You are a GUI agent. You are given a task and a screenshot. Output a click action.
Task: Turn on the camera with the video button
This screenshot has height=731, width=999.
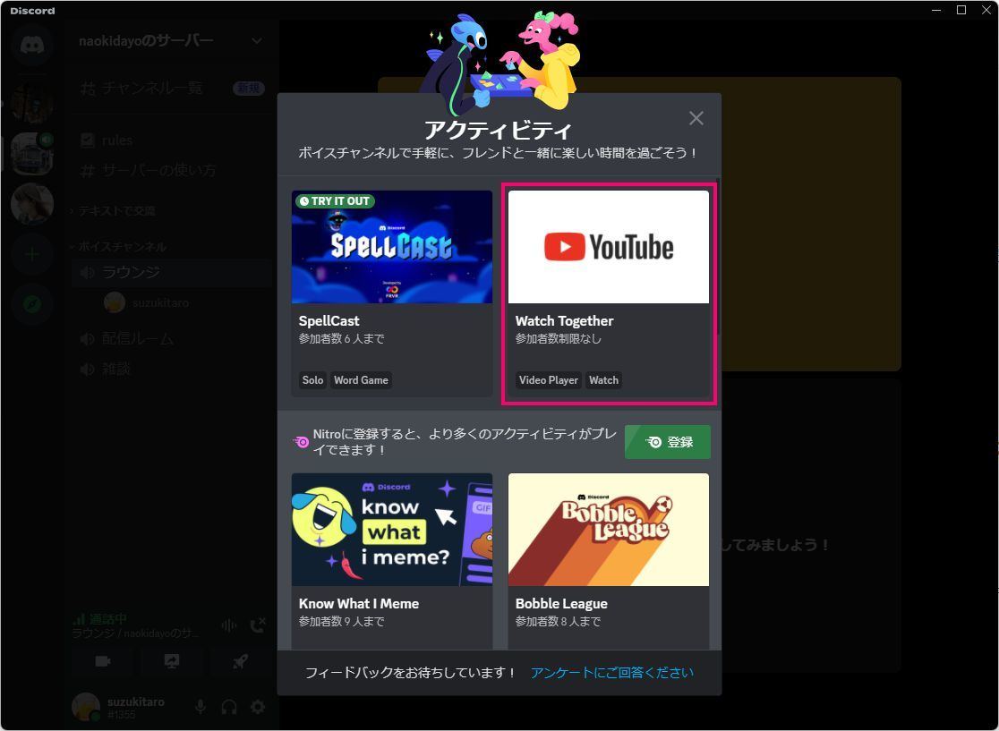tap(103, 661)
